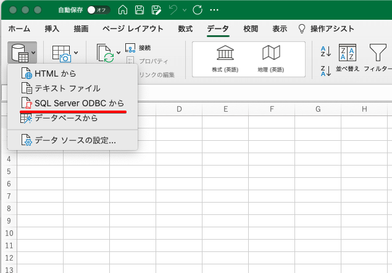Viewport: 392px width, 273px height.
Task: Switch to the 挿入 tab
Action: pos(52,29)
